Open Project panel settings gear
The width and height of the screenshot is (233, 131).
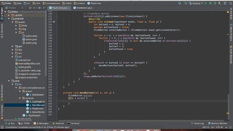[40, 8]
